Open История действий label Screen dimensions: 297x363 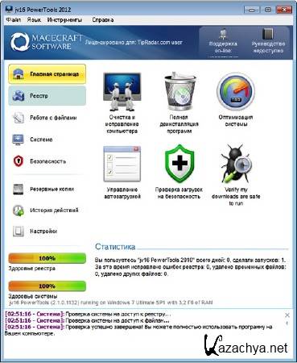point(54,211)
